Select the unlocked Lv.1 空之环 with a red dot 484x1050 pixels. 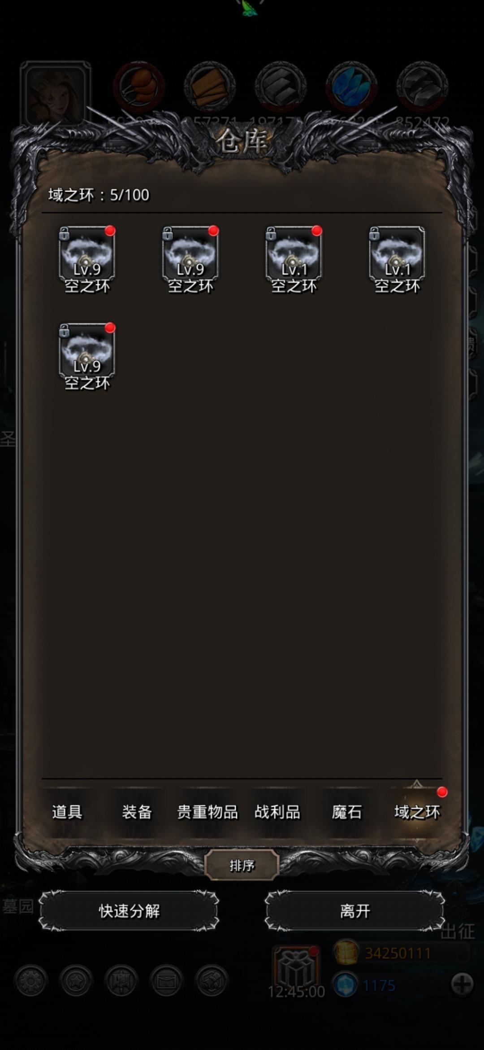pyautogui.click(x=294, y=259)
